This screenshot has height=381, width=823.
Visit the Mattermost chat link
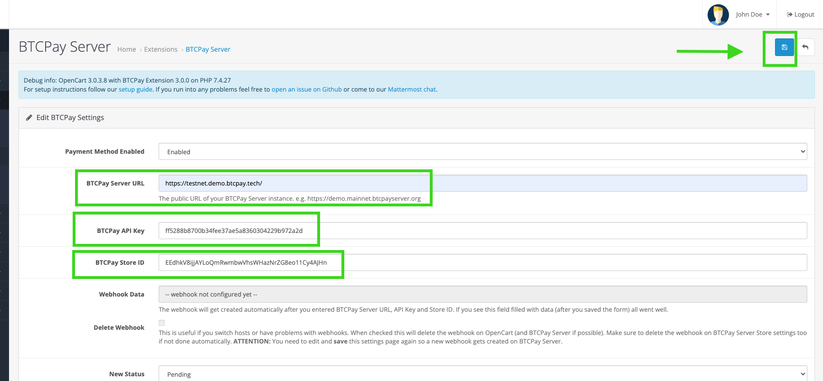[x=412, y=89]
